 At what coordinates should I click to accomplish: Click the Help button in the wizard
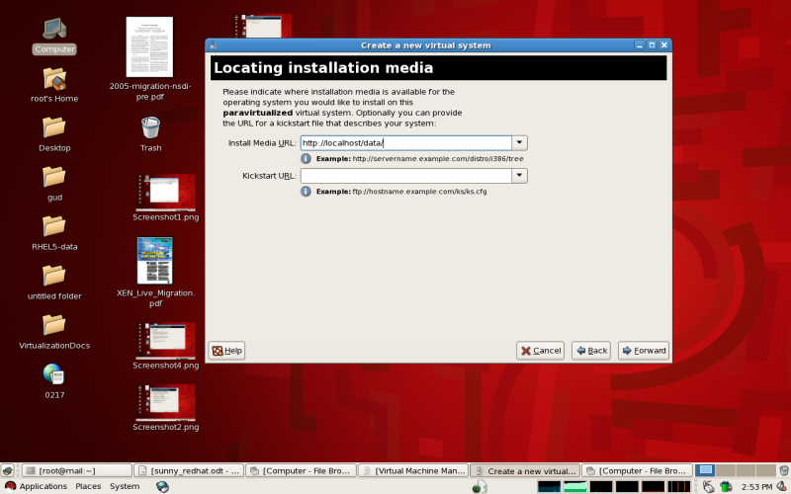(x=227, y=351)
